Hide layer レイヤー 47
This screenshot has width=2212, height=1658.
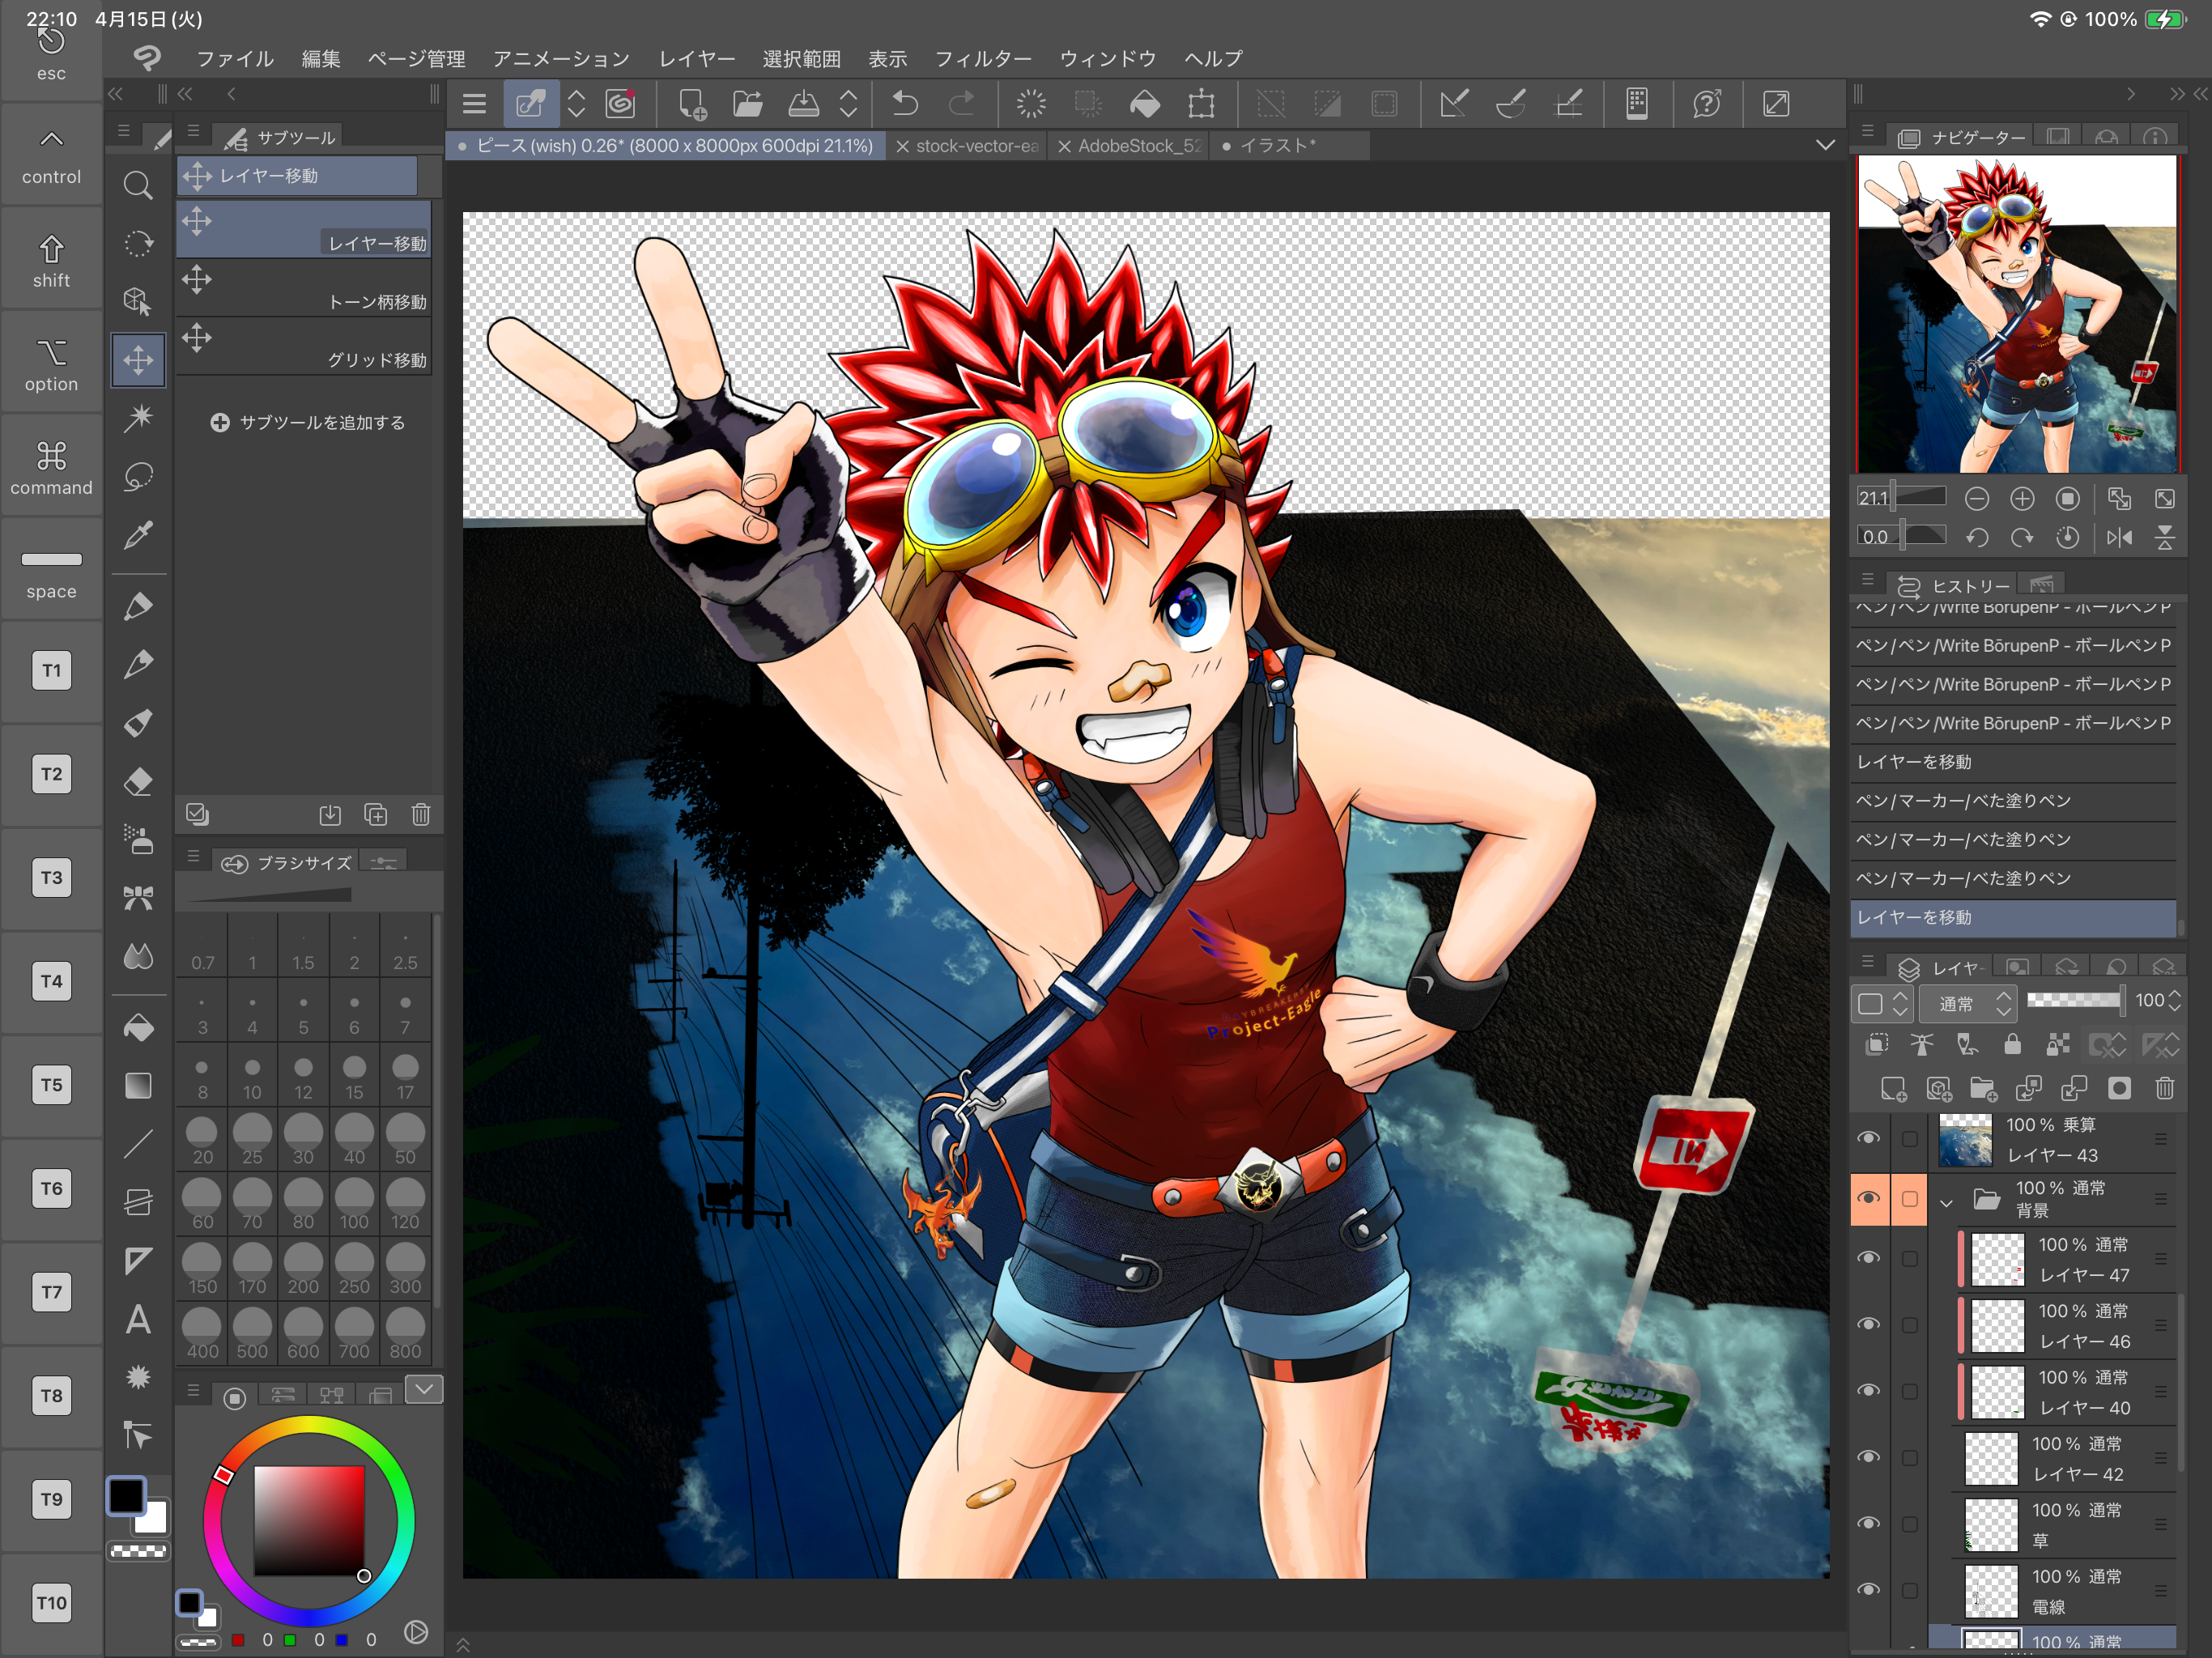(1868, 1258)
